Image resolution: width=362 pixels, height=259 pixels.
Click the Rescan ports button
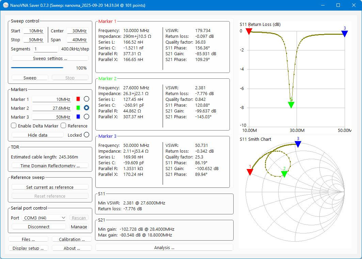[79, 218]
